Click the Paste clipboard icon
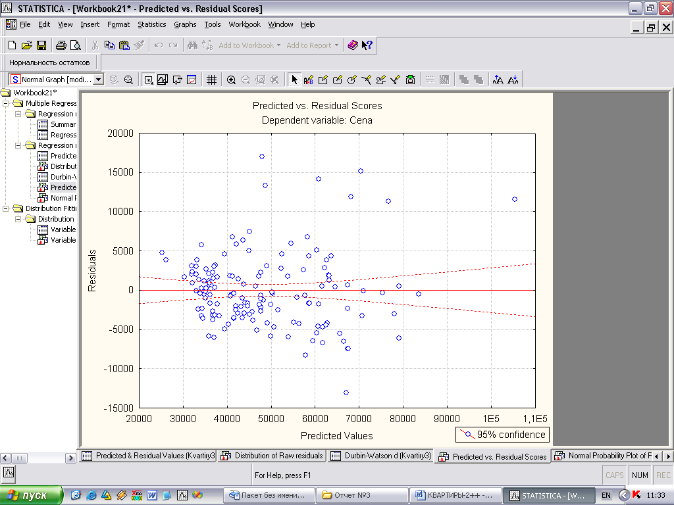 124,45
